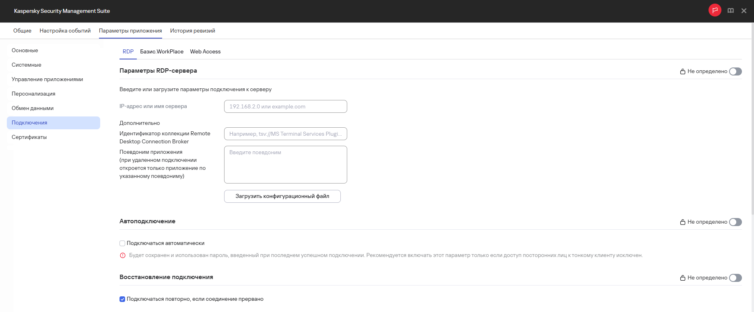754x312 pixels.
Task: Switch to Настройка событий tab
Action: (x=65, y=31)
